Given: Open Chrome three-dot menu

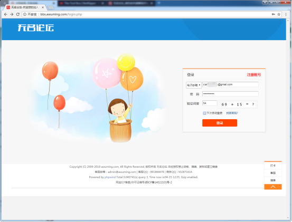Looking at the screenshot, I should tap(286, 14).
